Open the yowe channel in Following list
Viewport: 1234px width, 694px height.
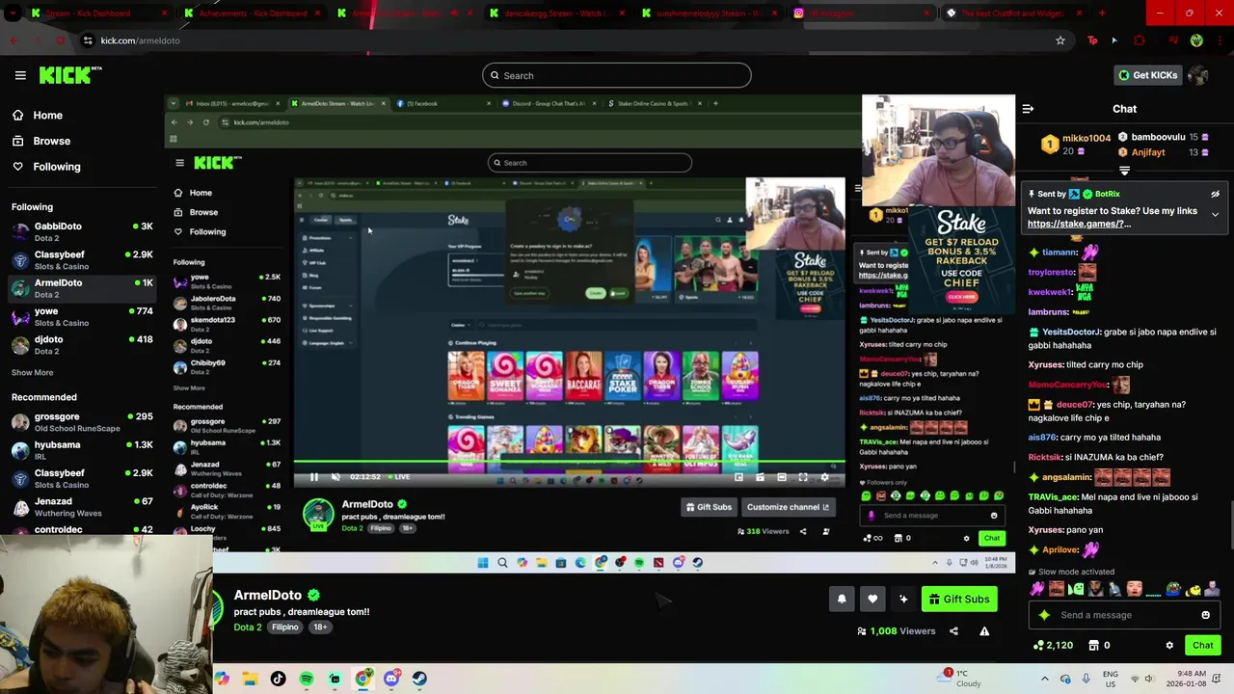pyautogui.click(x=82, y=316)
